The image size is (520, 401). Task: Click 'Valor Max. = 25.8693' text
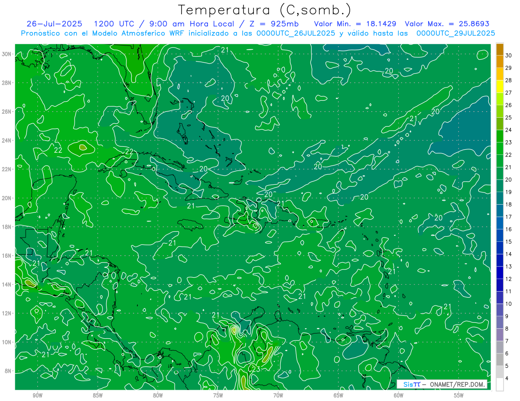click(447, 24)
